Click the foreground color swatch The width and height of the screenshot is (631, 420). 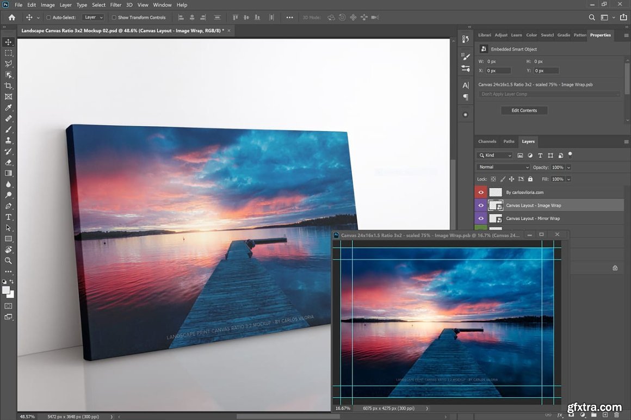click(6, 290)
